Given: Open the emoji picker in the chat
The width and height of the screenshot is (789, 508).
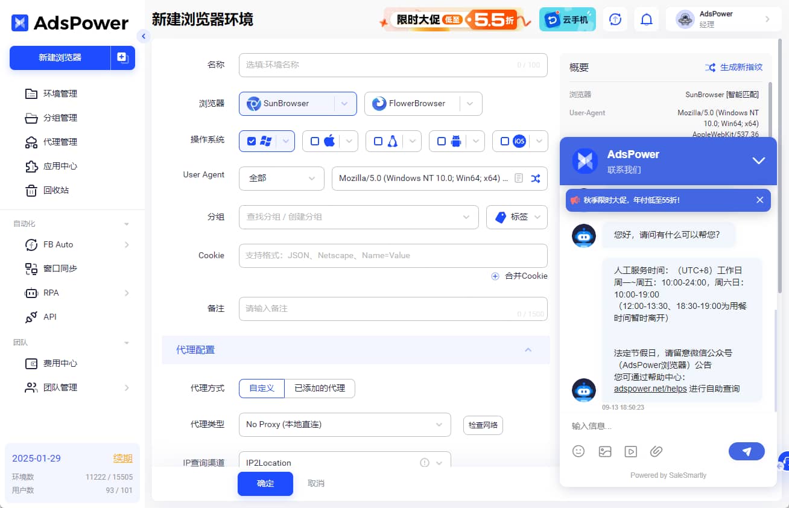Looking at the screenshot, I should [578, 451].
